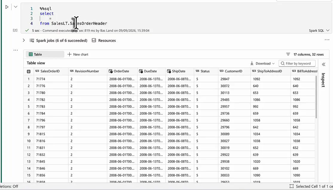This screenshot has width=333, height=190.
Task: Click the 17 columns, 32 rows summary
Action: point(308,54)
